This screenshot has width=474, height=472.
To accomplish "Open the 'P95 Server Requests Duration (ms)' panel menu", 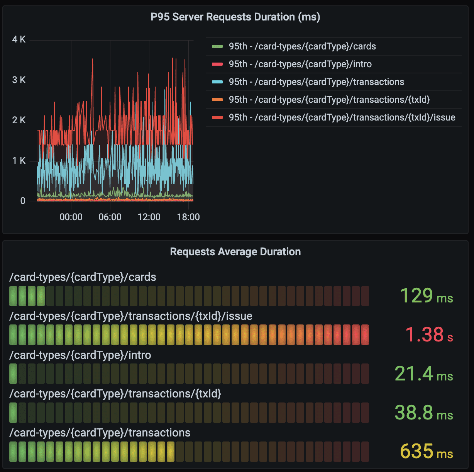I will click(x=235, y=17).
